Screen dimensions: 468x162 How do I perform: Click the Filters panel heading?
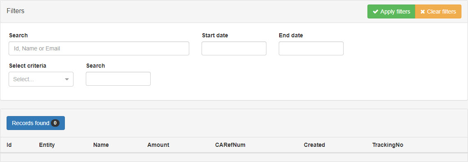[16, 11]
